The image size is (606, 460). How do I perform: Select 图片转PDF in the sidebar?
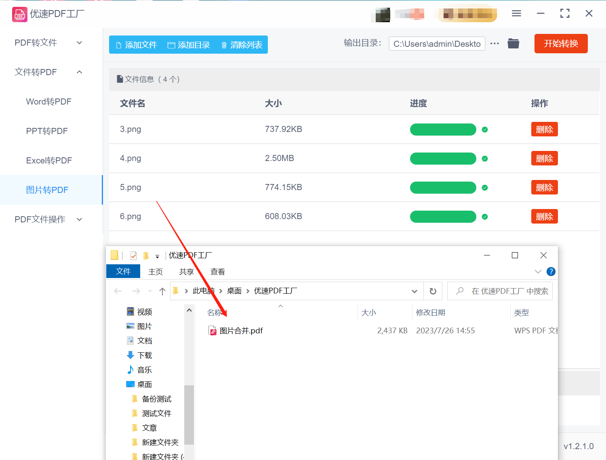point(47,190)
